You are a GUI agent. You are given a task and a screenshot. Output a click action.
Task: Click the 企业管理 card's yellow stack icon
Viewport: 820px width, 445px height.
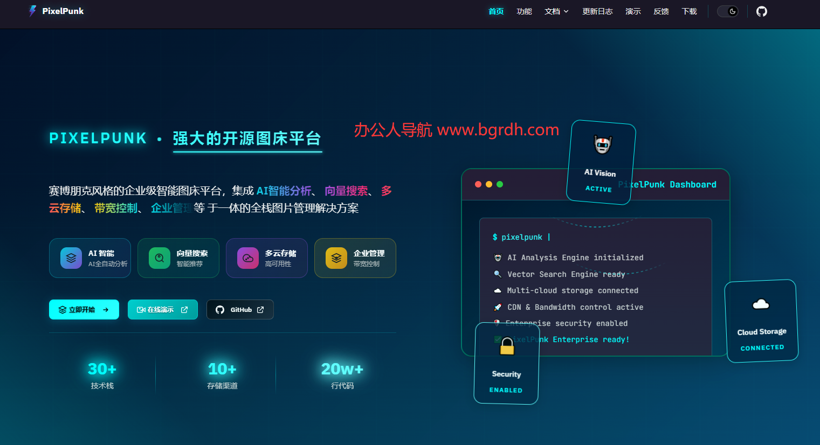tap(336, 258)
